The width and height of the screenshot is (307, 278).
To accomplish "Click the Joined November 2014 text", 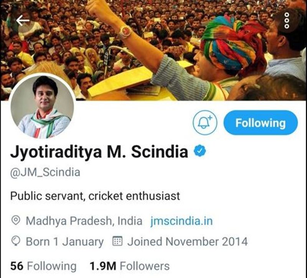I will pyautogui.click(x=188, y=242).
